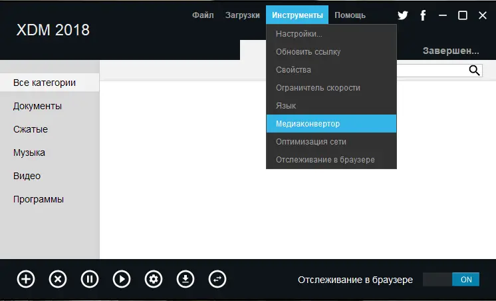The width and height of the screenshot is (496, 301).
Task: Open the Помощь menu
Action: point(350,15)
